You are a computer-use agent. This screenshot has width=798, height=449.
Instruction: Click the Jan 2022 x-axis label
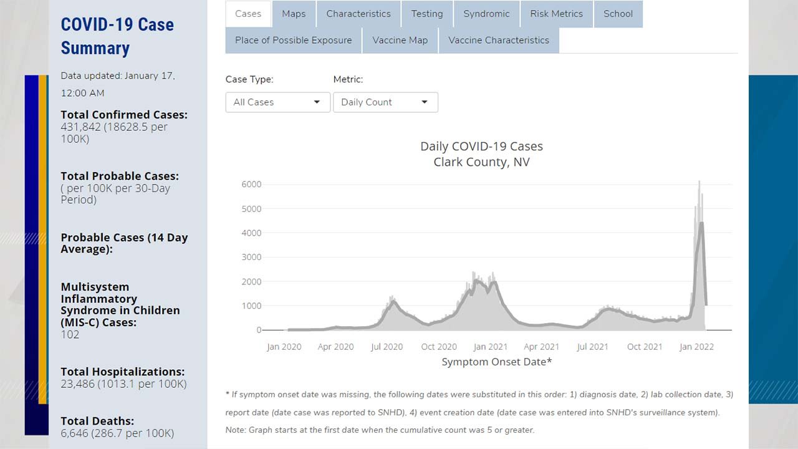696,347
